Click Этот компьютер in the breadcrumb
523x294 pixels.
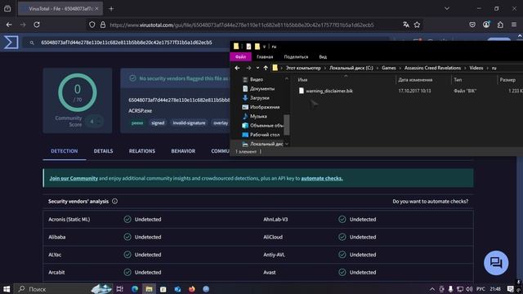tap(303, 68)
